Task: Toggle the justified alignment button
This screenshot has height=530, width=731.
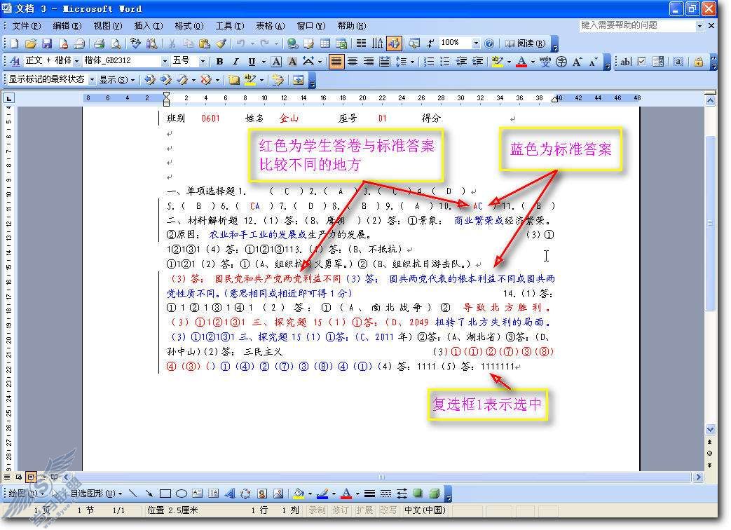Action: coord(336,61)
